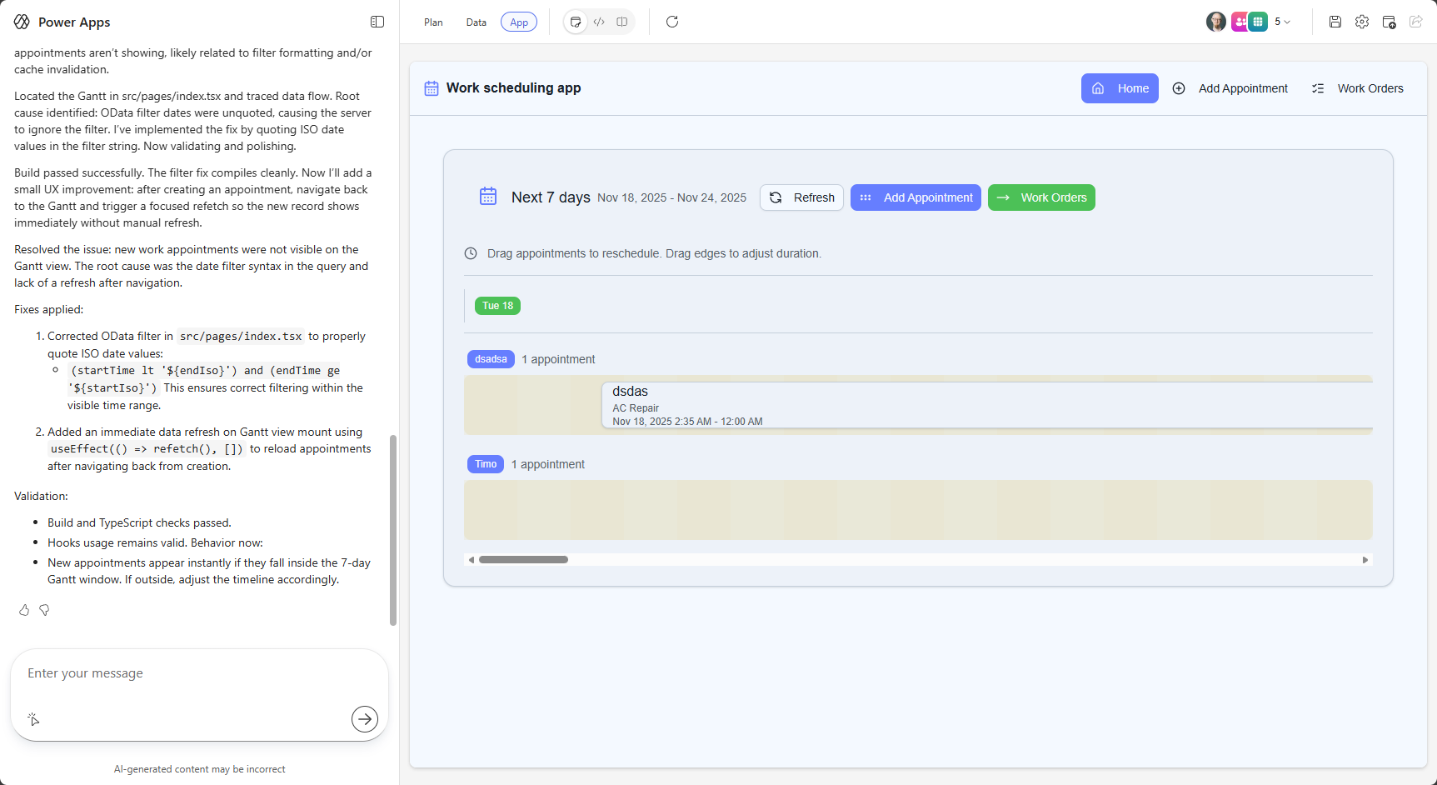
Task: Click the publish icon beside settings
Action: pos(1389,22)
